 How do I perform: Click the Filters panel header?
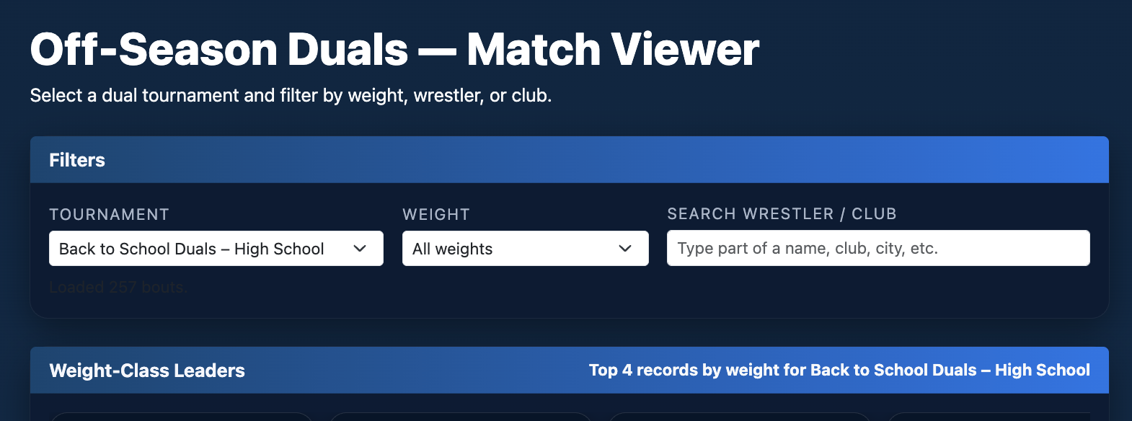(x=76, y=160)
